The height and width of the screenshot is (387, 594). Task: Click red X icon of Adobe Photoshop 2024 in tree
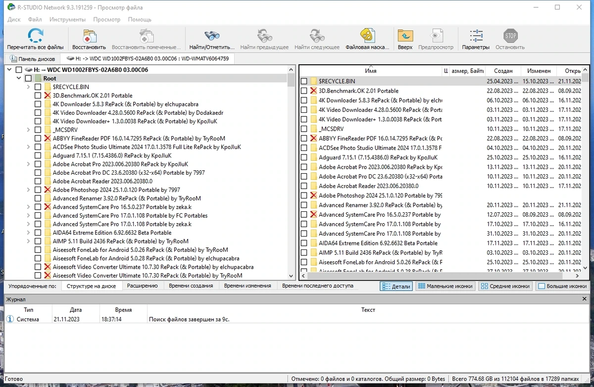48,190
